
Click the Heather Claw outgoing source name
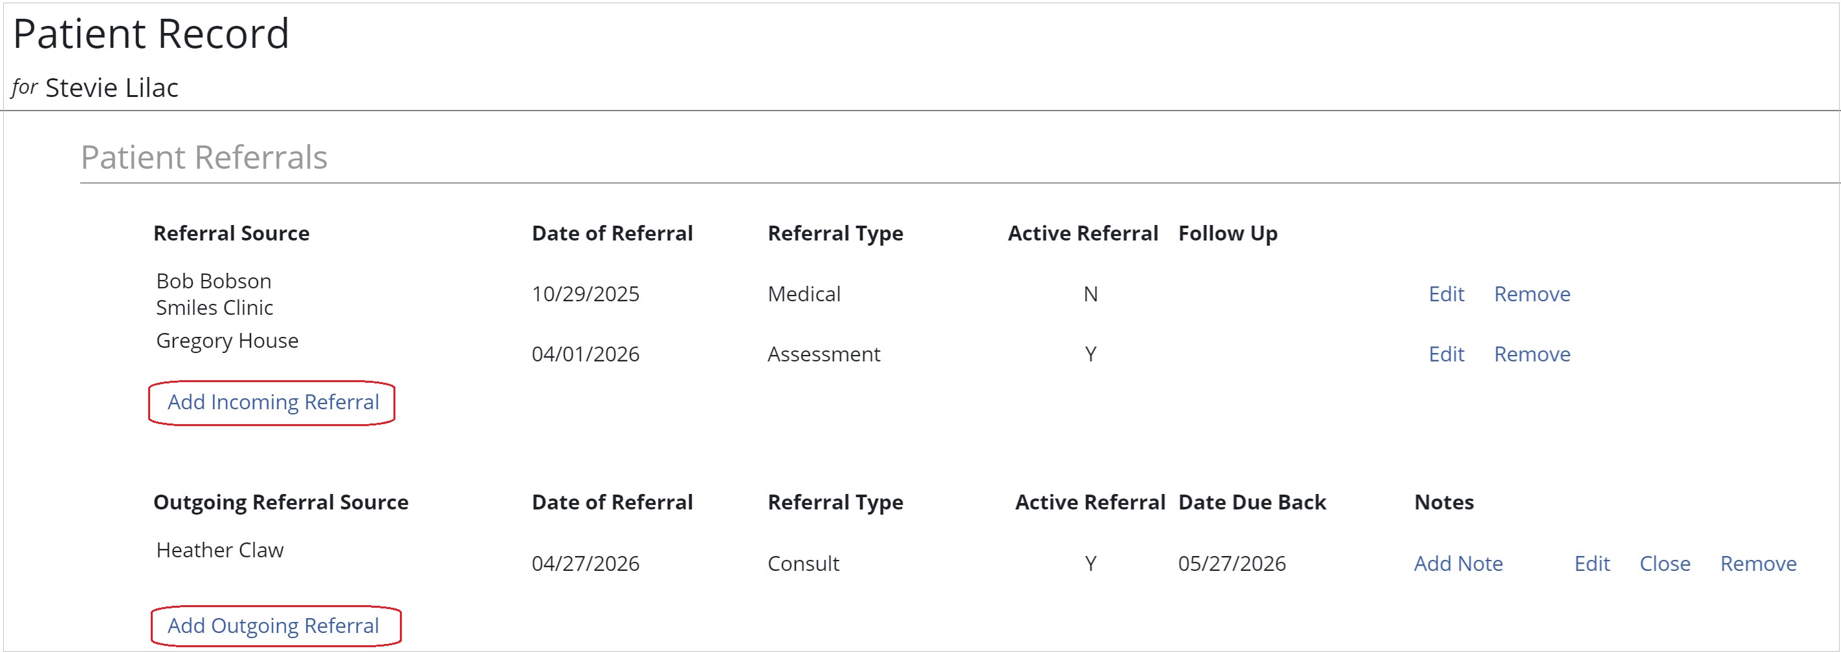tap(219, 550)
